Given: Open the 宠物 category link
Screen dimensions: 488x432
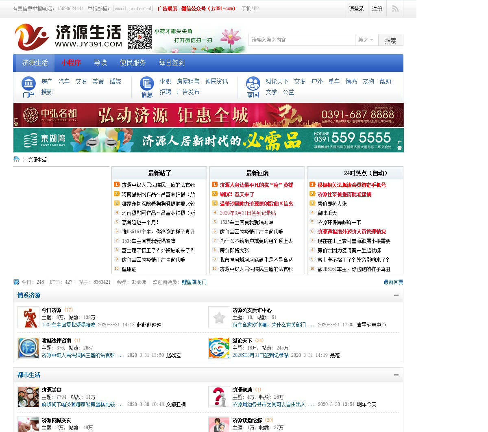Looking at the screenshot, I should click(x=368, y=81).
